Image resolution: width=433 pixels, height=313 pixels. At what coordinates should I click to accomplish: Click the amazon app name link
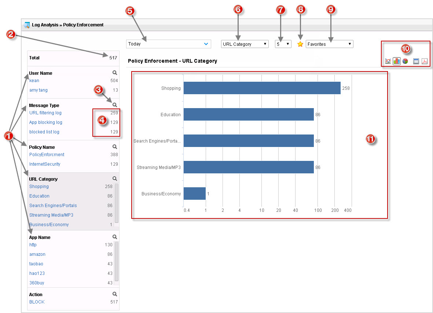[37, 254]
